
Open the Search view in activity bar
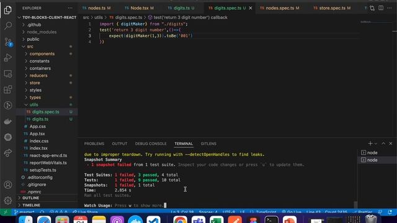[8, 25]
